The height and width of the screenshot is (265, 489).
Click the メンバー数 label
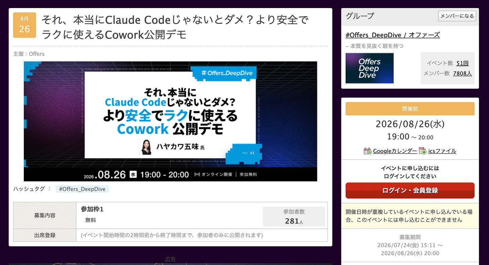point(437,73)
